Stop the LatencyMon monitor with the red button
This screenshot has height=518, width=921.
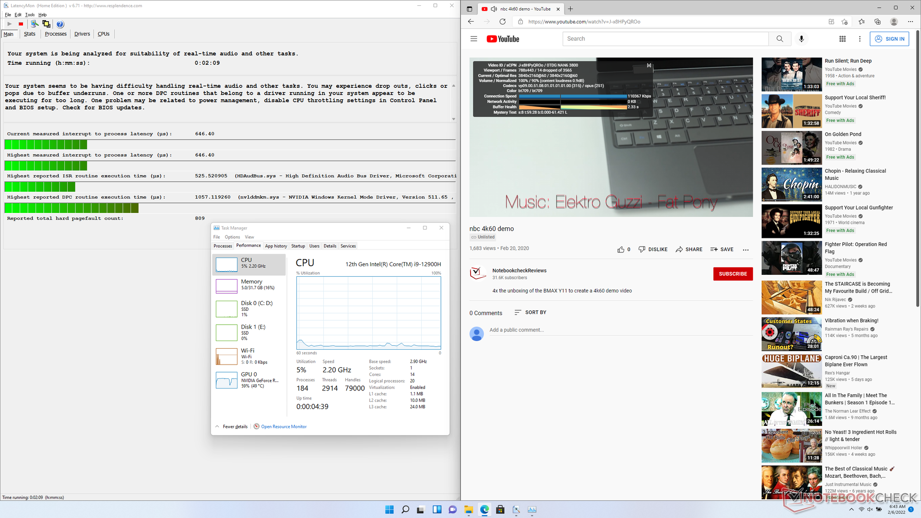pyautogui.click(x=21, y=24)
